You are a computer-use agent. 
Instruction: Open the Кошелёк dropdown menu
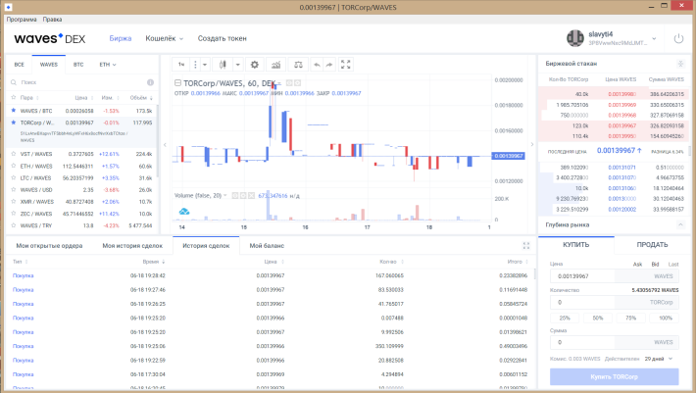[x=165, y=38]
